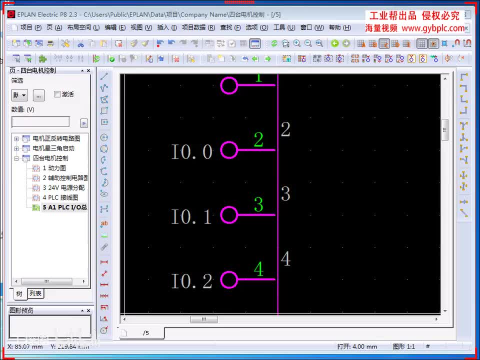The height and width of the screenshot is (360, 480).
Task: Open the 工具(U) menu
Action: (x=284, y=27)
